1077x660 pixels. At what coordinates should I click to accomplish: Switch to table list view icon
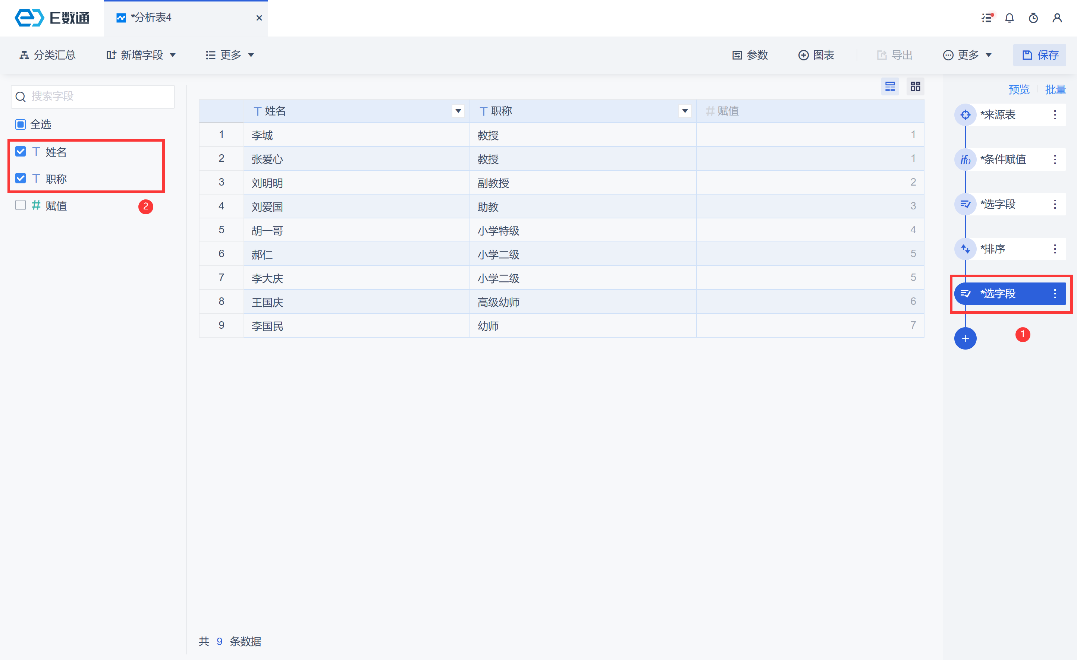tap(890, 86)
